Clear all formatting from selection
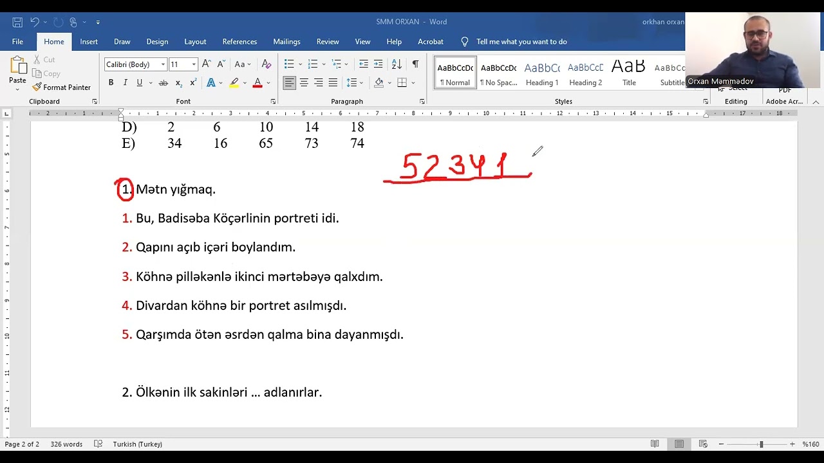Screen dimensions: 824x463 tap(267, 64)
